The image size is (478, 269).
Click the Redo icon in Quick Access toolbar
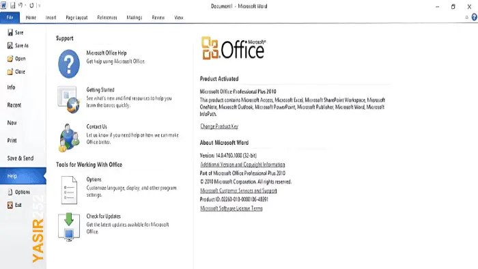click(x=31, y=5)
